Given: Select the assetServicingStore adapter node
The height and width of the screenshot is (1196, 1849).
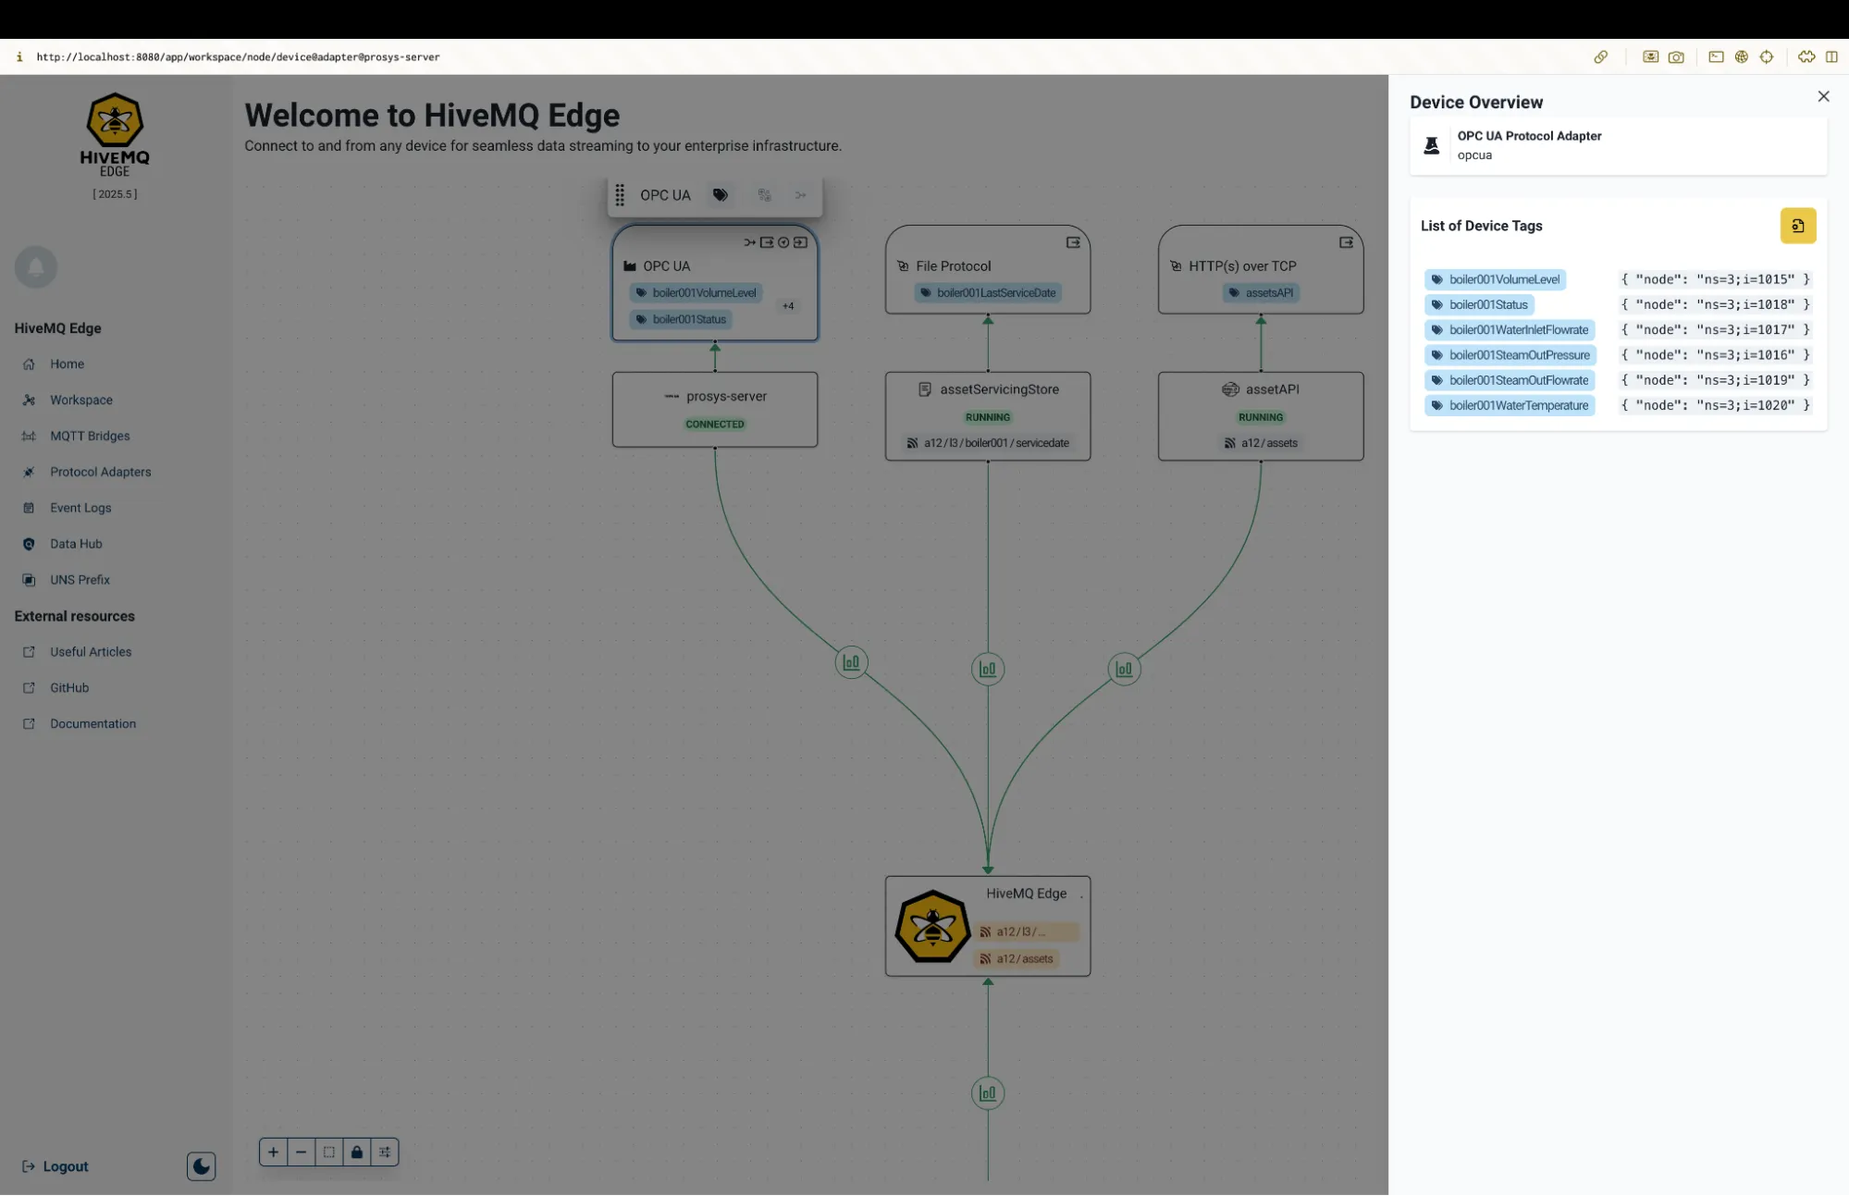Looking at the screenshot, I should coord(987,416).
